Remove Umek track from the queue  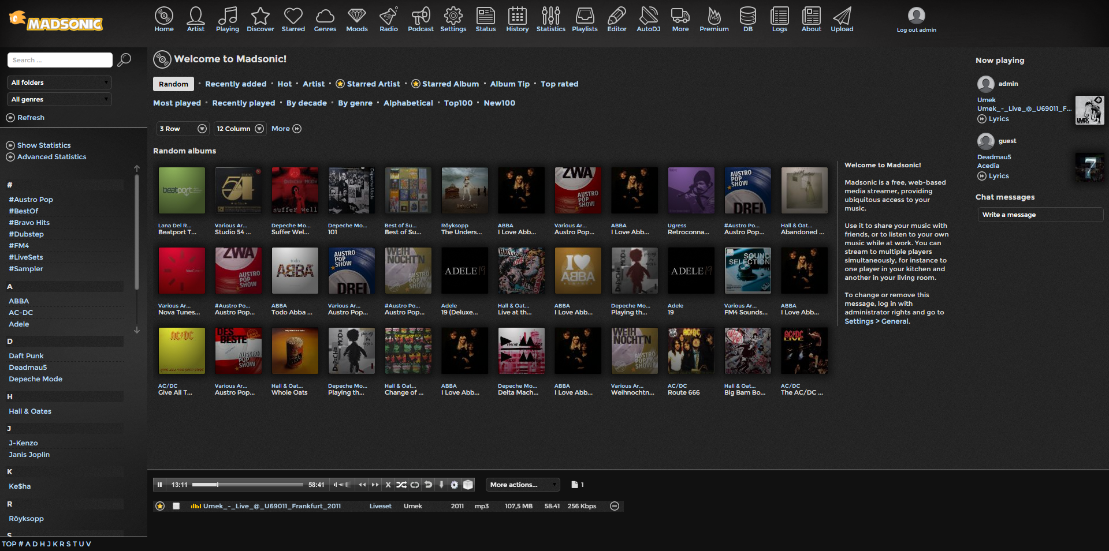click(x=615, y=506)
